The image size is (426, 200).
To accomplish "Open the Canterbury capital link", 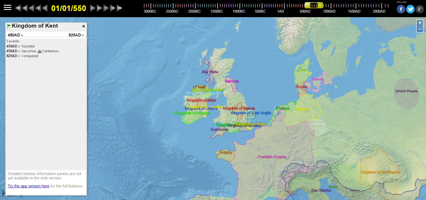I will (x=50, y=51).
